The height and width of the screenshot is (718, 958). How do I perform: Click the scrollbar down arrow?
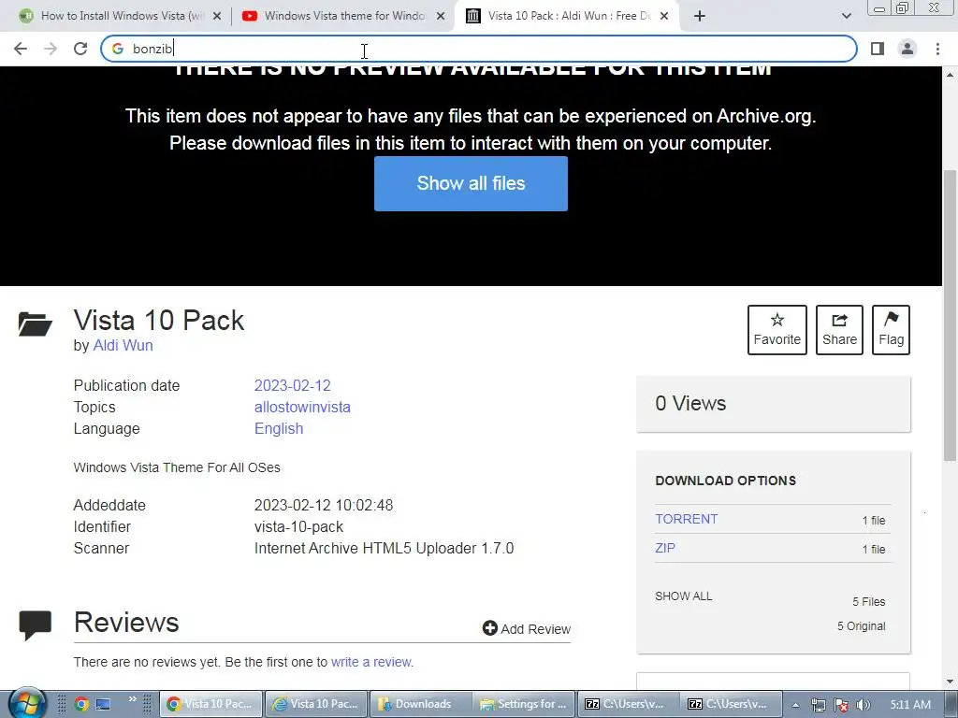tap(950, 682)
